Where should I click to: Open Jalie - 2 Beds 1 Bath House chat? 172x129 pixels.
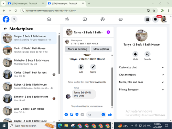tap(29, 111)
